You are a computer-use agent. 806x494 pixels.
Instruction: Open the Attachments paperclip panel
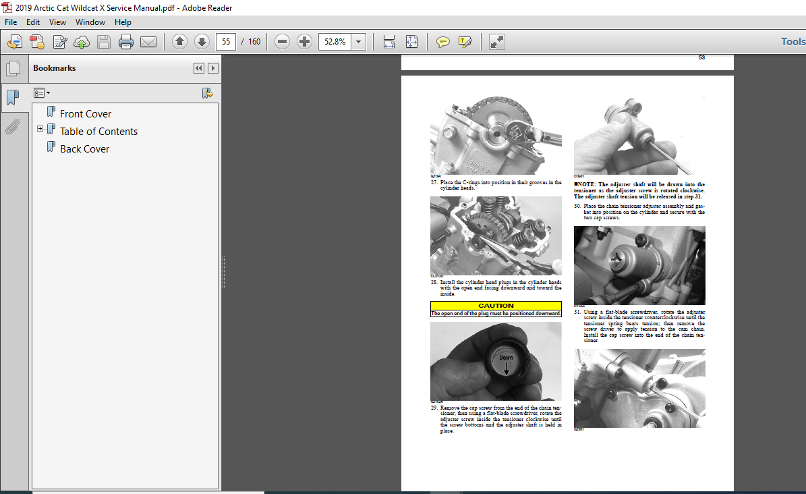pyautogui.click(x=13, y=126)
